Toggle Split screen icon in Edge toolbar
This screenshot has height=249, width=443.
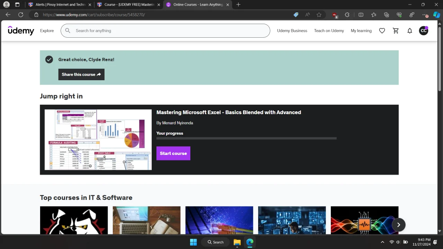(361, 15)
